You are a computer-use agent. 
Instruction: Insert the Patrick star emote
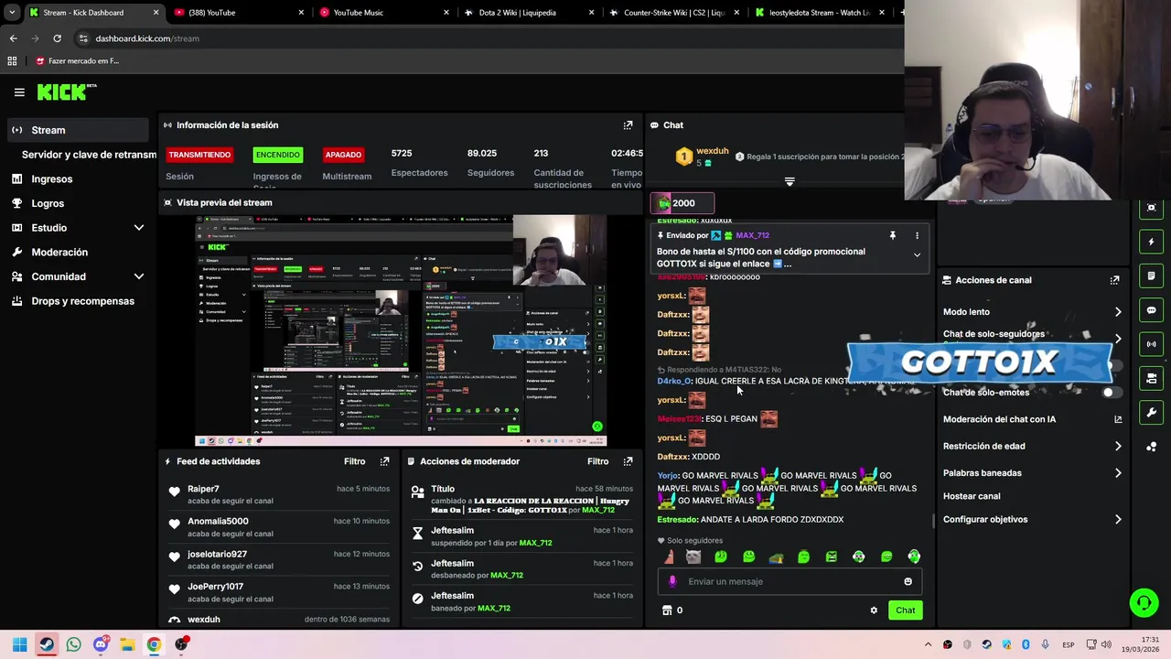(x=670, y=556)
